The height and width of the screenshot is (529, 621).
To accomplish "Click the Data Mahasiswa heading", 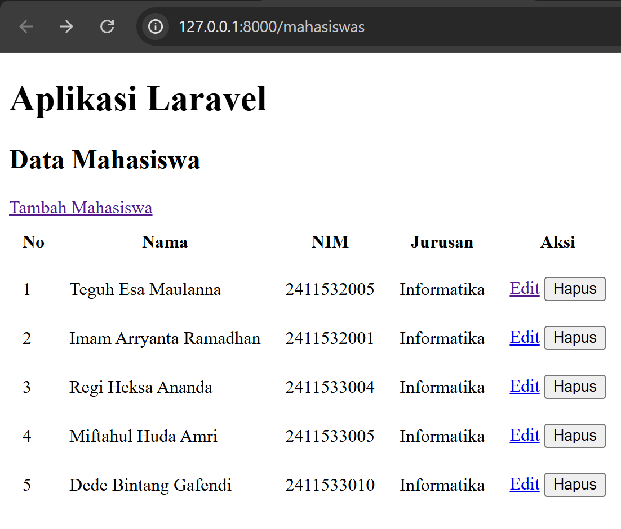I will [x=105, y=160].
